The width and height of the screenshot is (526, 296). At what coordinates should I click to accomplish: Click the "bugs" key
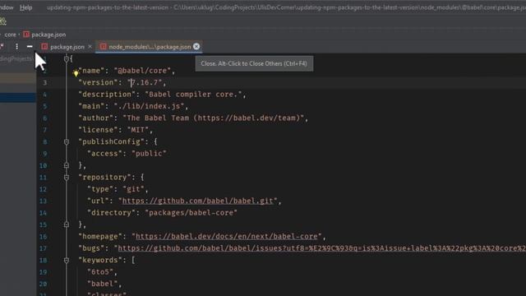pos(91,248)
